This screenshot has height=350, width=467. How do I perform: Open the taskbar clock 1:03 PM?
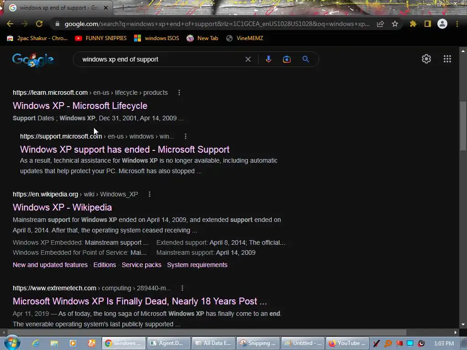coord(444,344)
